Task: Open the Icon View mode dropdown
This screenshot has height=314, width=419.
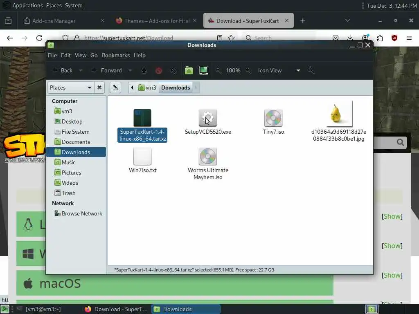Action: point(279,70)
